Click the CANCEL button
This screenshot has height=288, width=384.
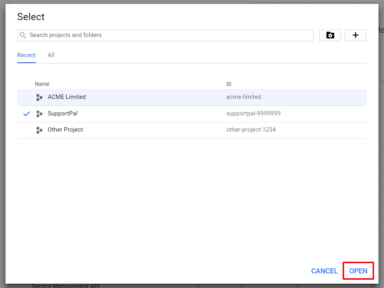coord(324,271)
